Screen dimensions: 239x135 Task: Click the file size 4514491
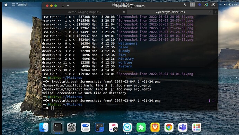[83, 32]
